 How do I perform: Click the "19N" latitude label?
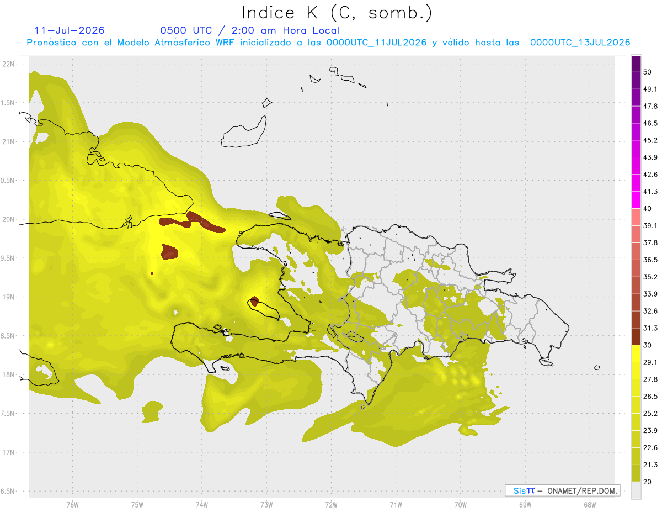click(8, 297)
